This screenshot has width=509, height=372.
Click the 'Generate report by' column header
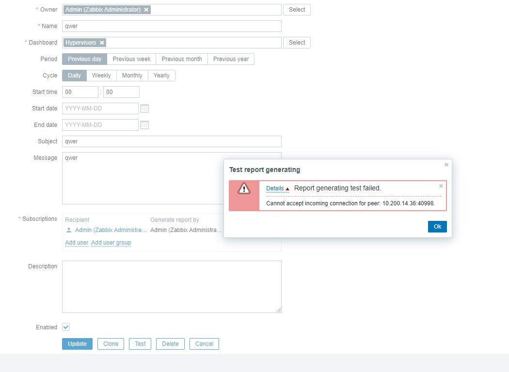click(175, 220)
